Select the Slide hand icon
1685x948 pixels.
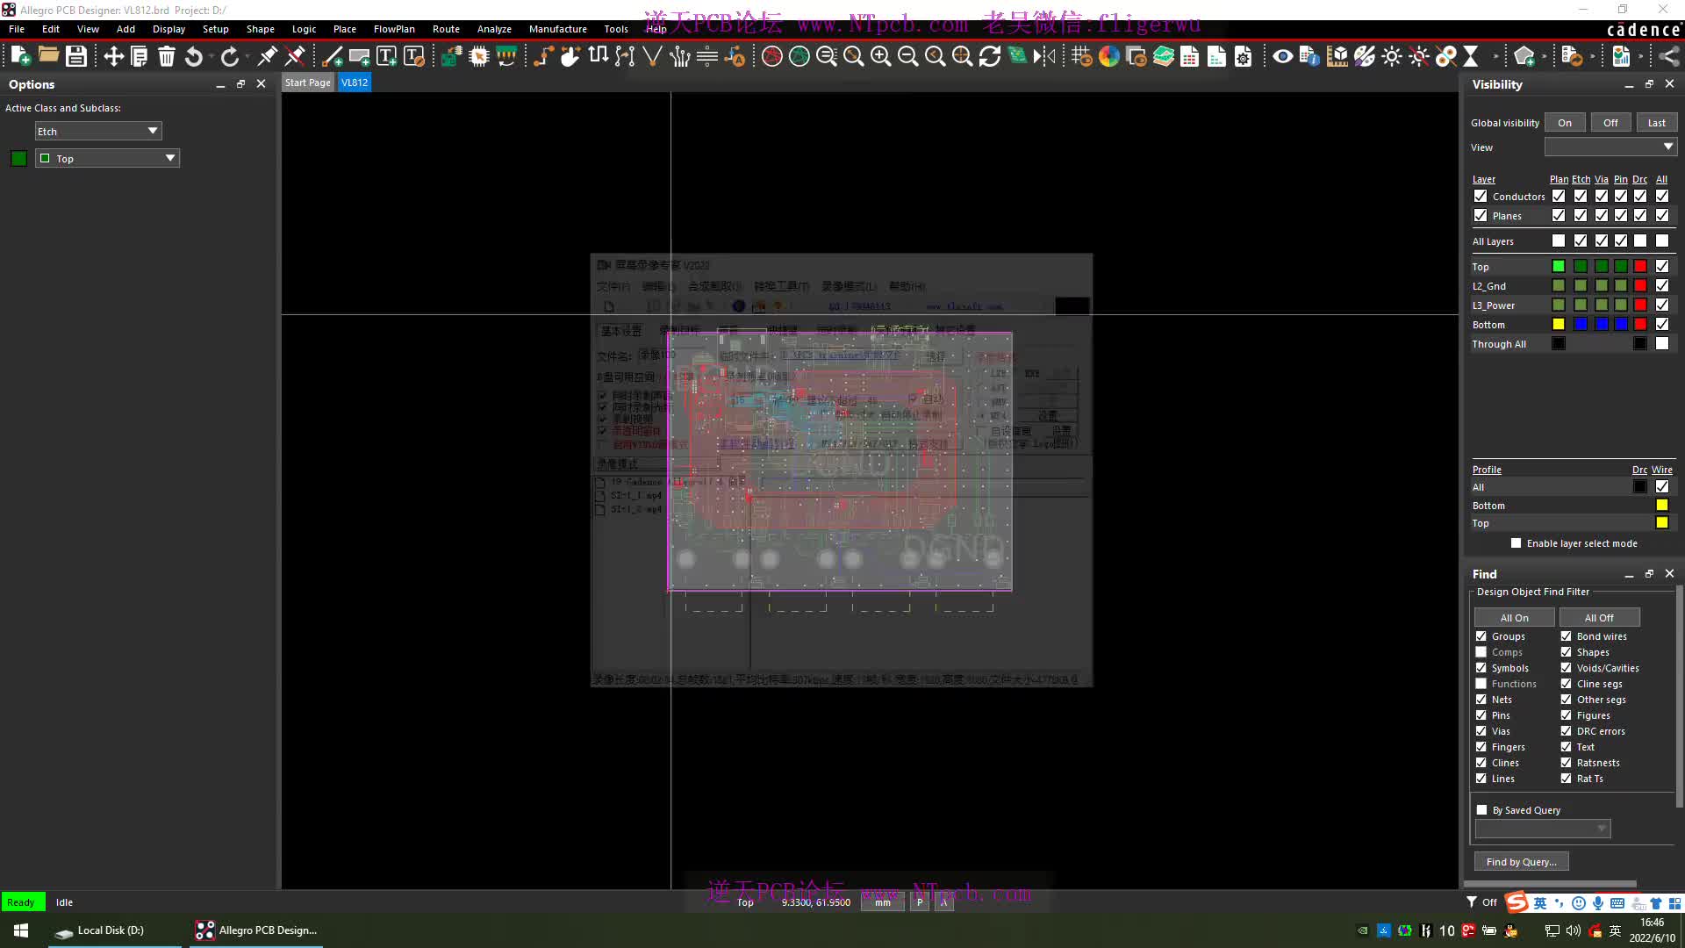click(x=570, y=57)
